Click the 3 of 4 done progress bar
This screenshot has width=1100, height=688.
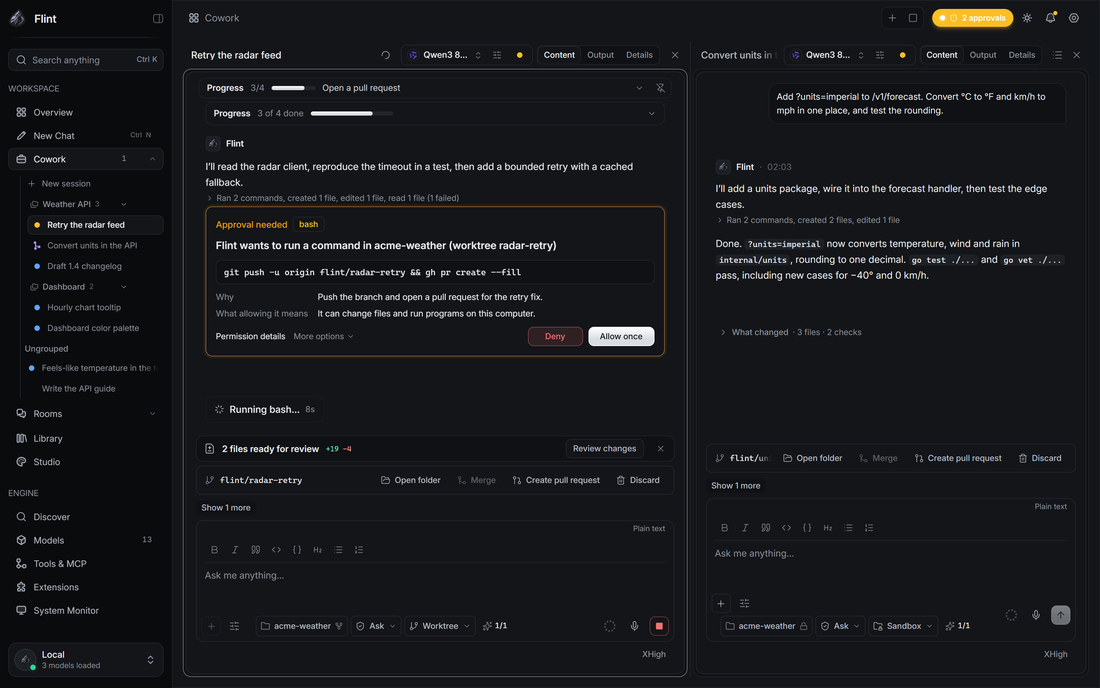(351, 113)
